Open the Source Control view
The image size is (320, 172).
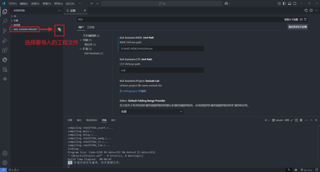[x=5, y=31]
